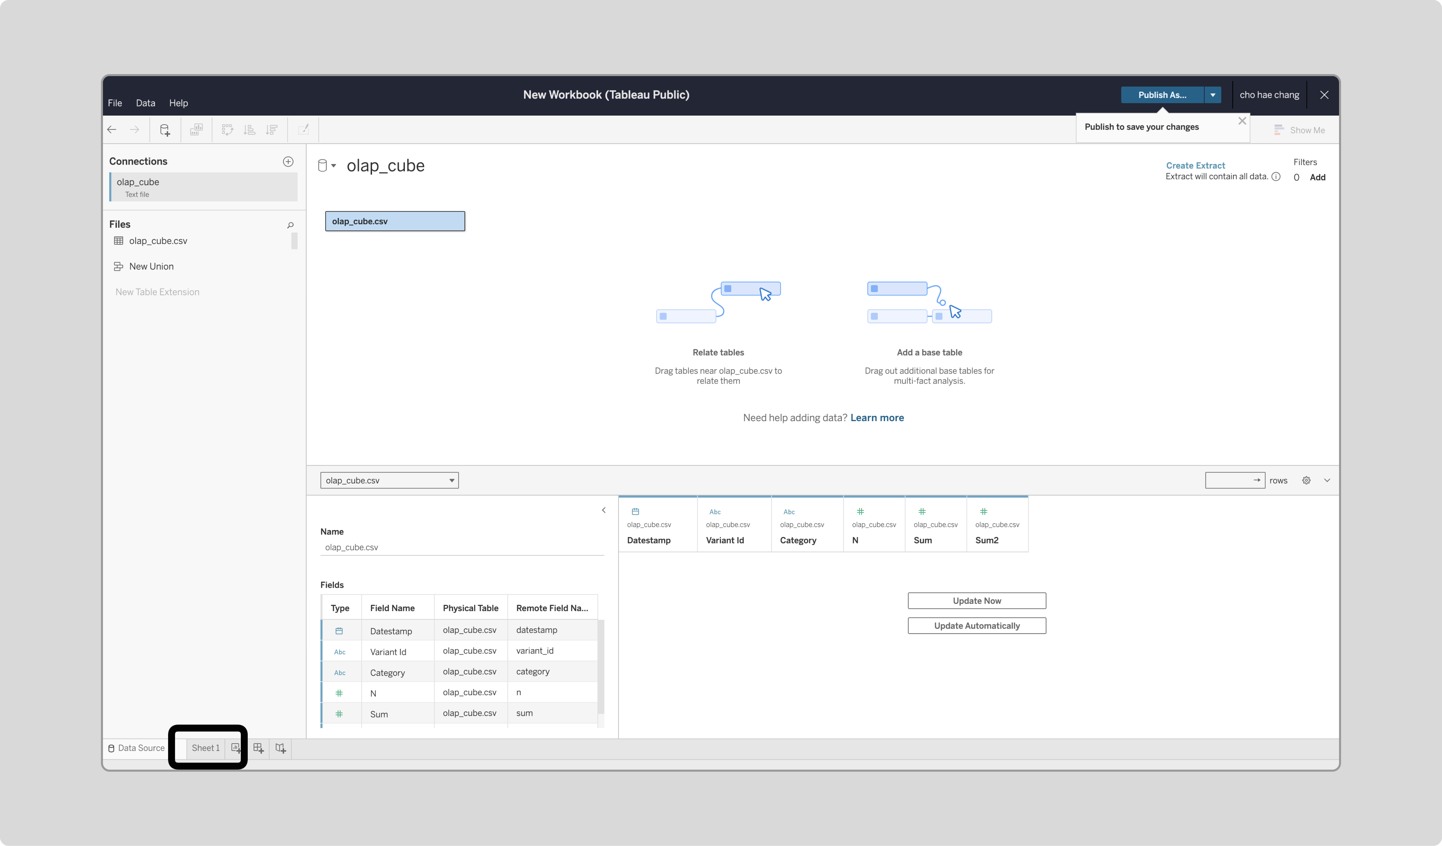This screenshot has height=846, width=1442.
Task: Click the Sort Ascending toolbar icon
Action: 249,130
